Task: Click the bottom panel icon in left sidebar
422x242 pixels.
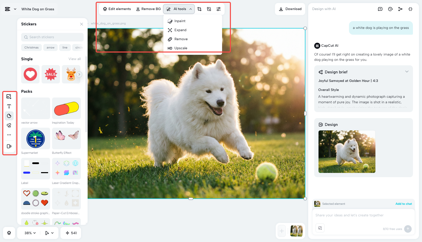Action: (x=9, y=146)
